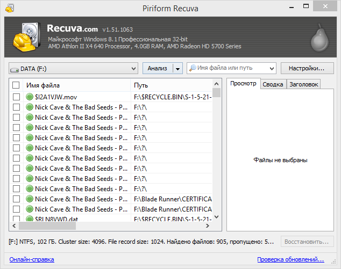Click the version number v1.51.1063
The height and width of the screenshot is (269, 341).
[117, 30]
